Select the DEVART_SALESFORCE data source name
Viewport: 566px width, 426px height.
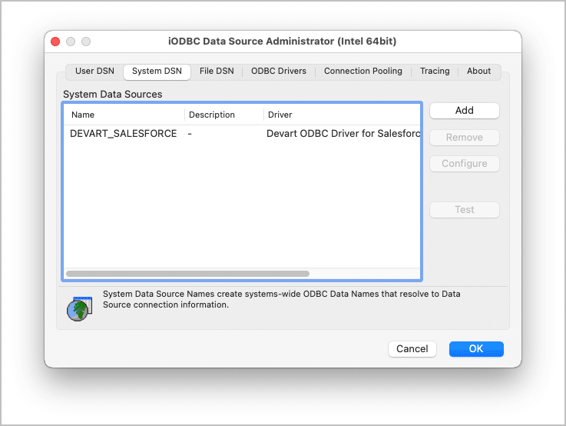point(124,134)
